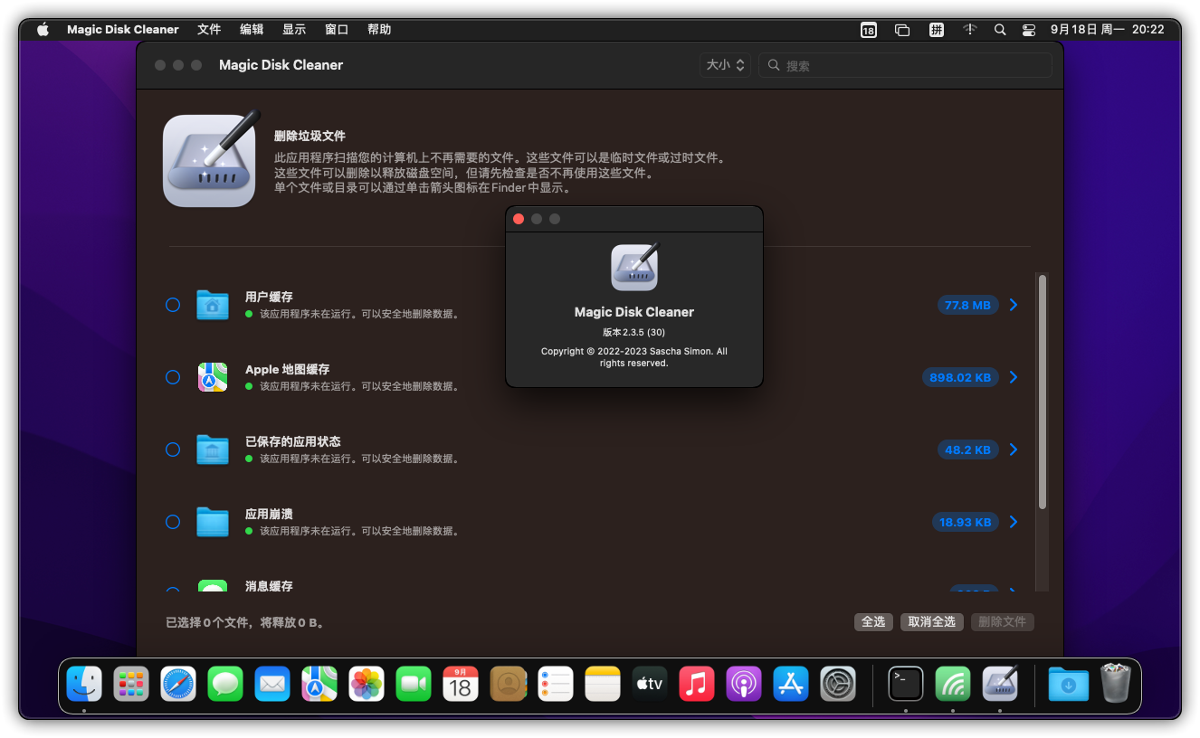Open Apple TV from the Dock
The width and height of the screenshot is (1200, 738).
coord(649,684)
